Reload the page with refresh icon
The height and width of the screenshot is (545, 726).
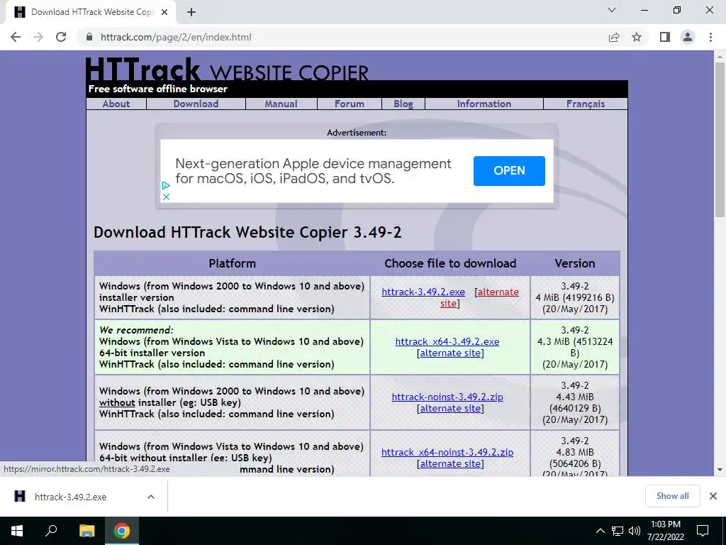[x=61, y=37]
